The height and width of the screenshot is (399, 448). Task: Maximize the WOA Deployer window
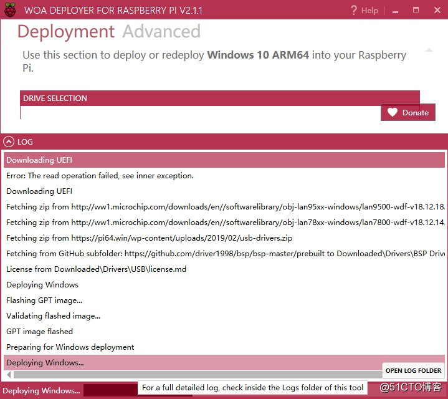[x=416, y=10]
